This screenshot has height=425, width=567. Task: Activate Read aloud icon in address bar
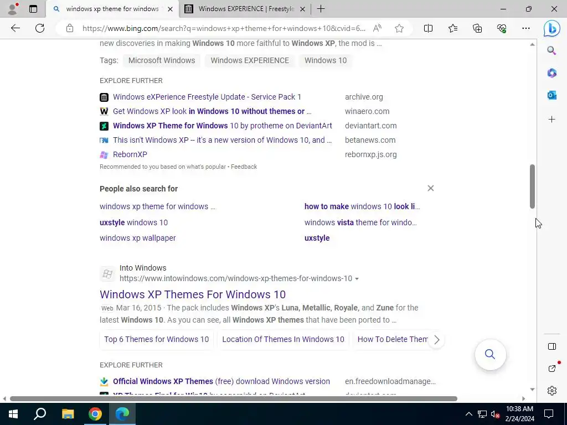pos(377,28)
